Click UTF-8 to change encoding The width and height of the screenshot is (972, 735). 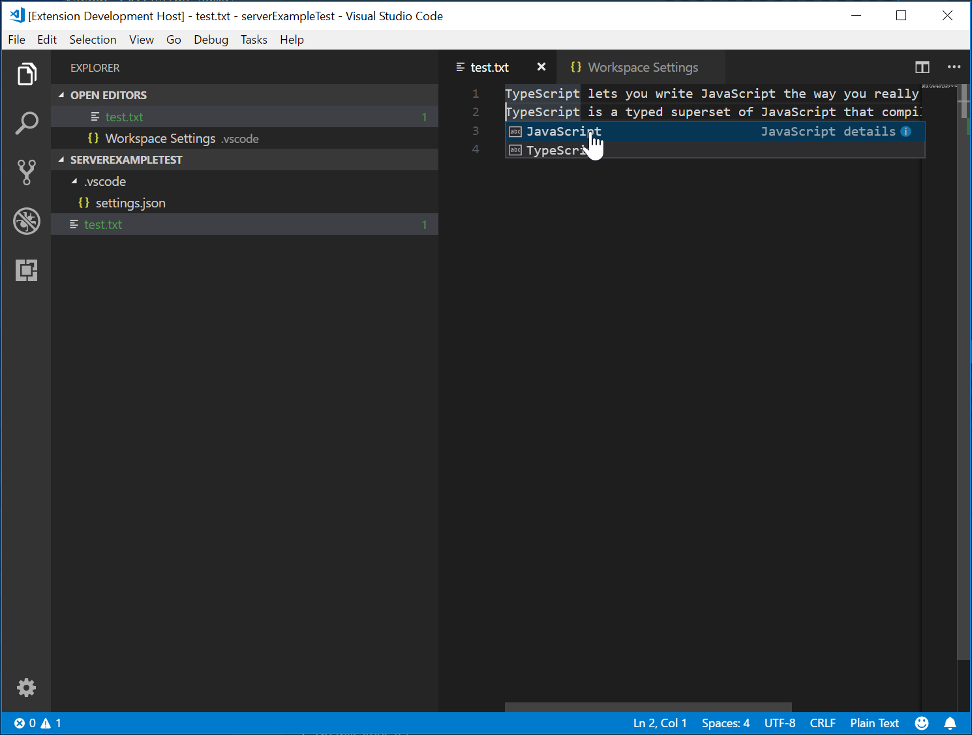[780, 723]
